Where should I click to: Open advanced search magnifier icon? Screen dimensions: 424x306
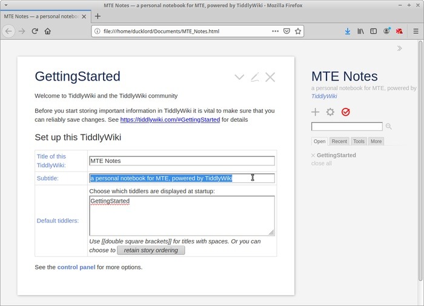pyautogui.click(x=389, y=127)
